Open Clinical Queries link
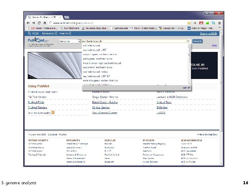The width and height of the screenshot is (250, 187). [x=101, y=107]
